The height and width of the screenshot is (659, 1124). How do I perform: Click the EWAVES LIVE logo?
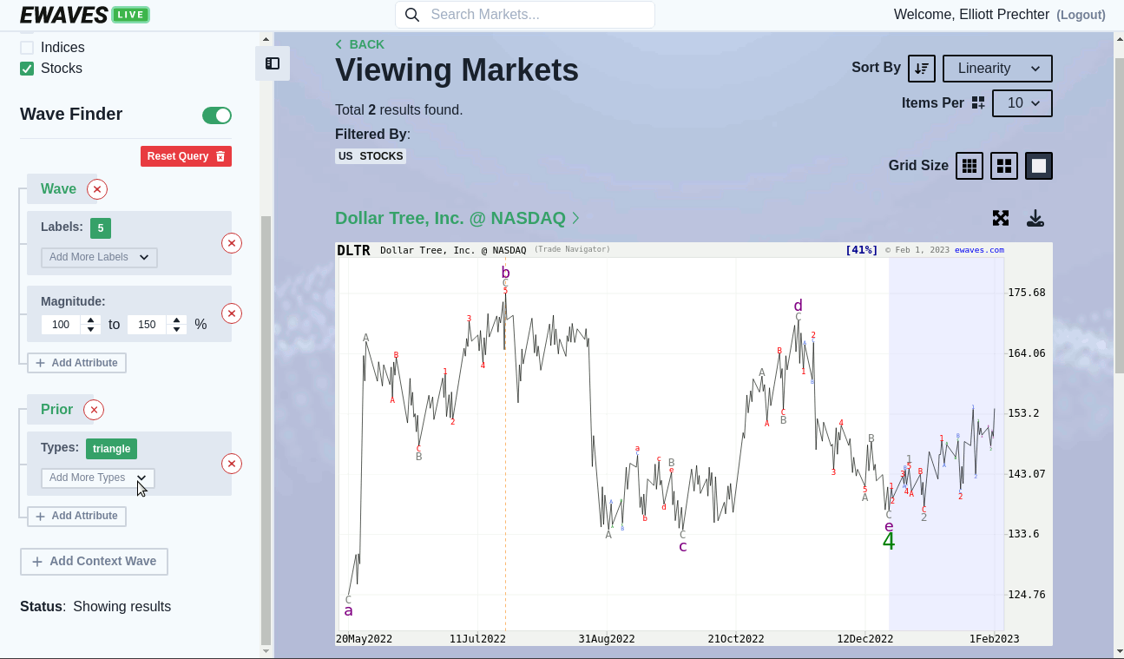(85, 15)
